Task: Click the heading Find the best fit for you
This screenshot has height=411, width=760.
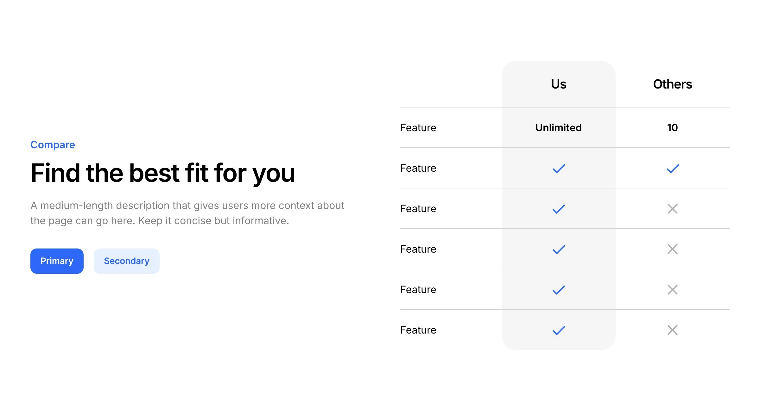Action: point(163,173)
